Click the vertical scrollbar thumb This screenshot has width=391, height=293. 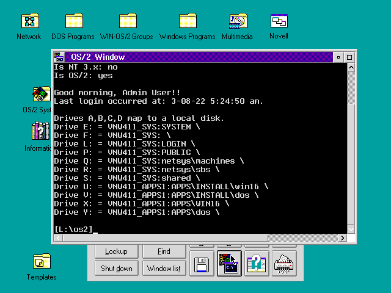(351, 164)
